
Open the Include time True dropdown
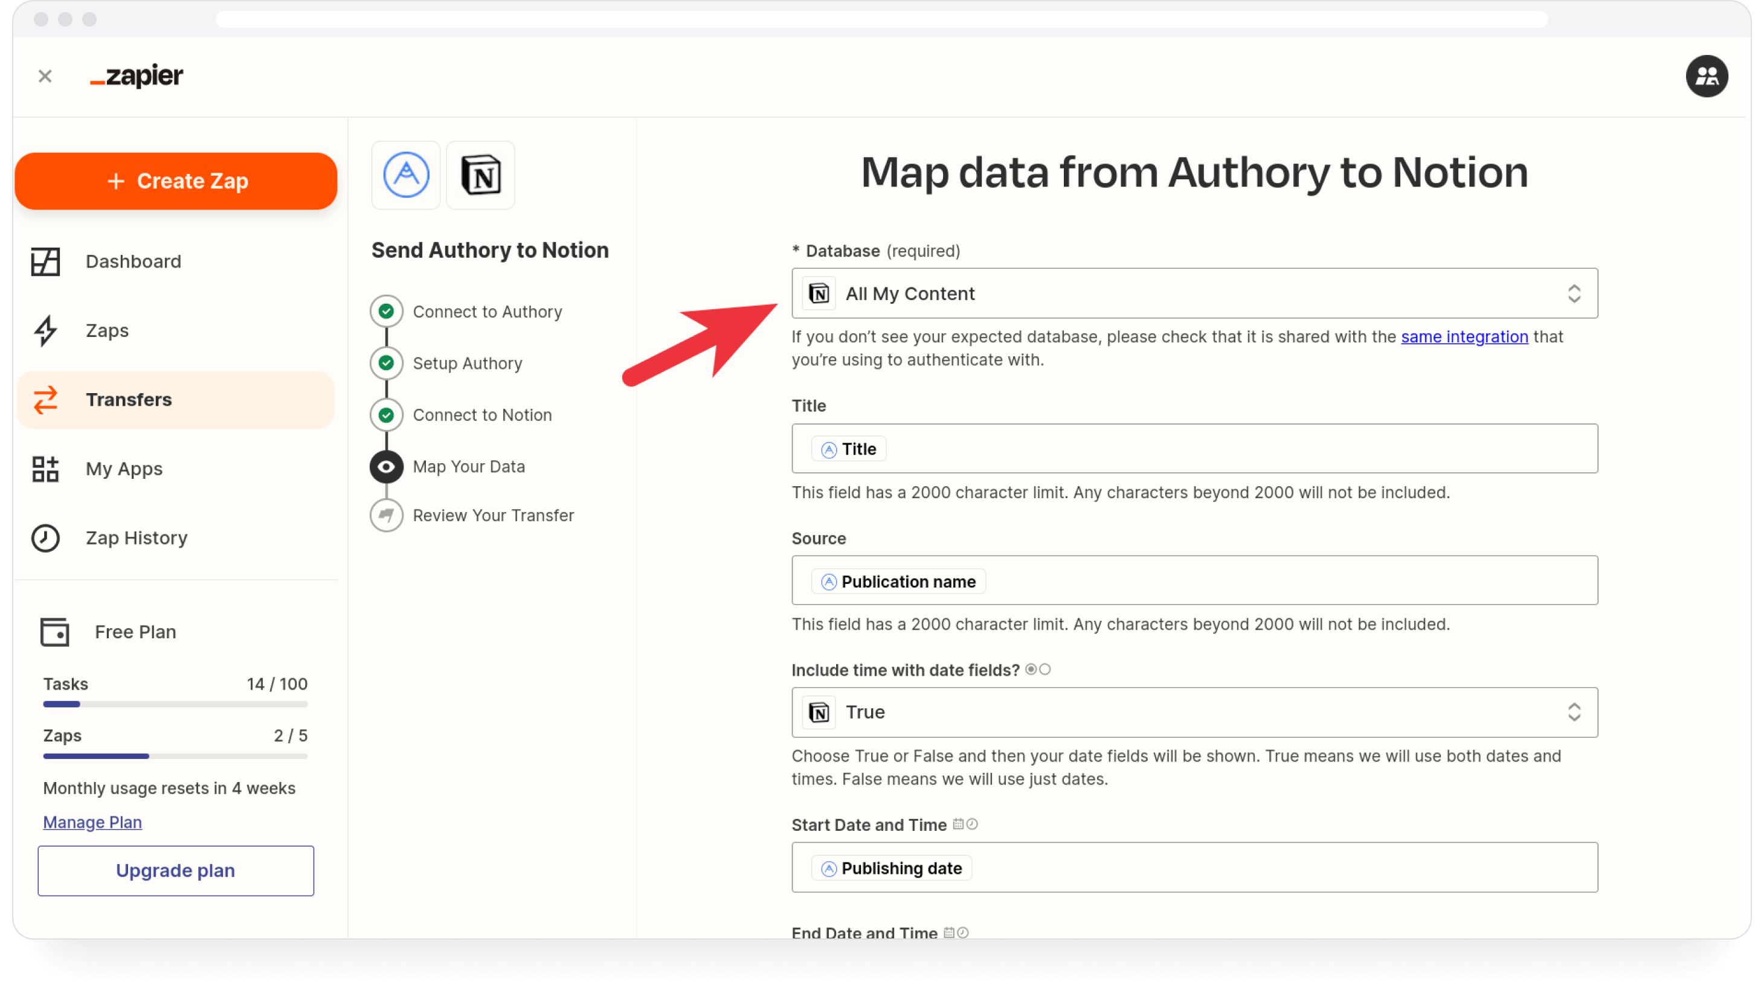[1194, 713]
